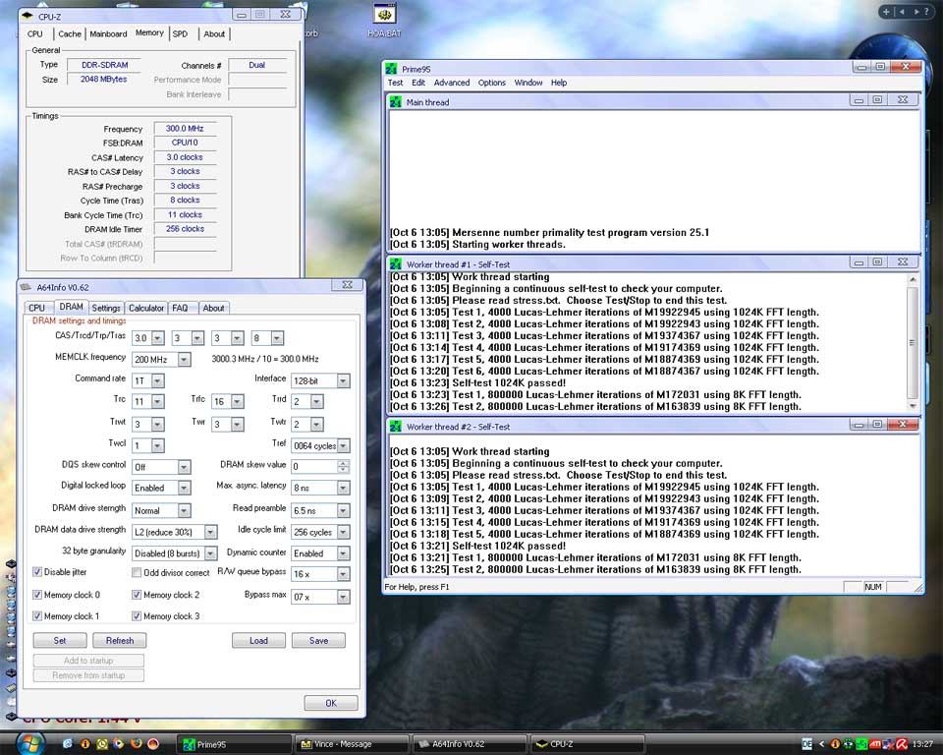Open the Calculator tab in A64Info
Viewport: 943px width, 755px height.
(x=146, y=308)
